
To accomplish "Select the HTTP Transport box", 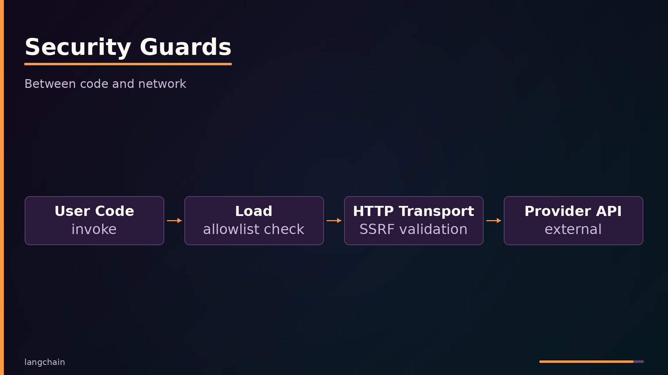I will 414,220.
